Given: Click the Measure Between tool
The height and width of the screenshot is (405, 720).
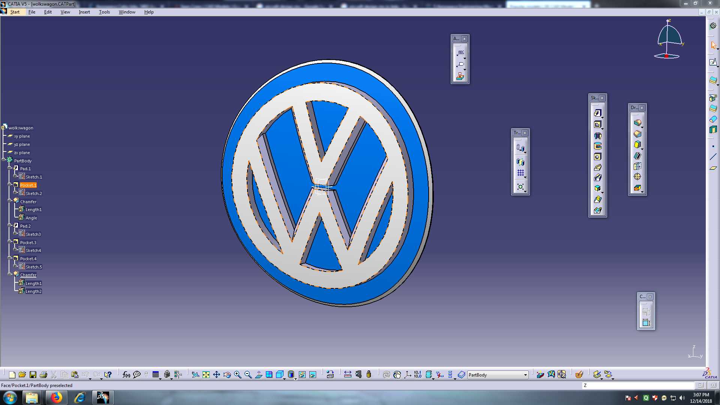Looking at the screenshot, I should click(348, 375).
